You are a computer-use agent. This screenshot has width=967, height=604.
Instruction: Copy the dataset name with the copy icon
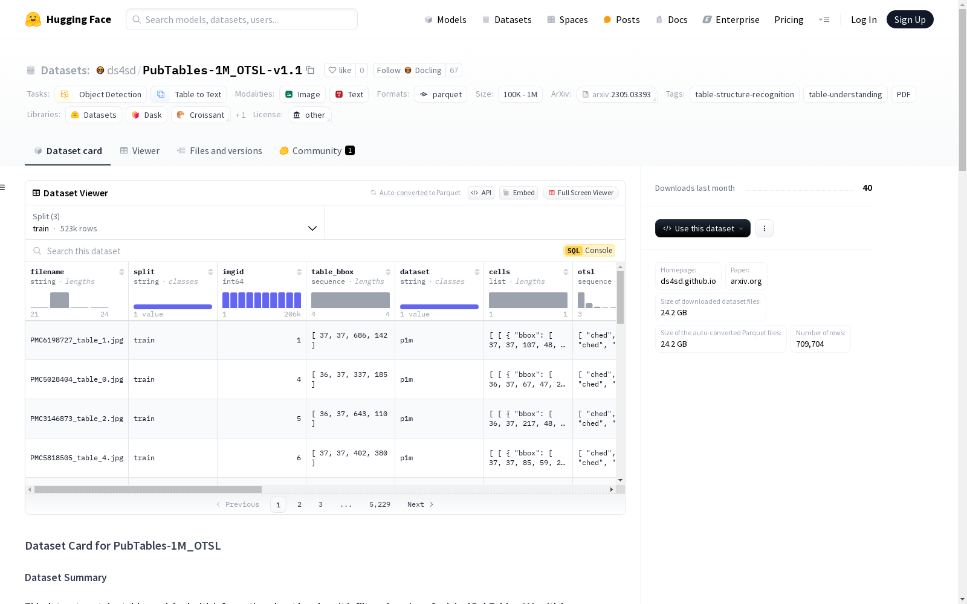point(310,70)
